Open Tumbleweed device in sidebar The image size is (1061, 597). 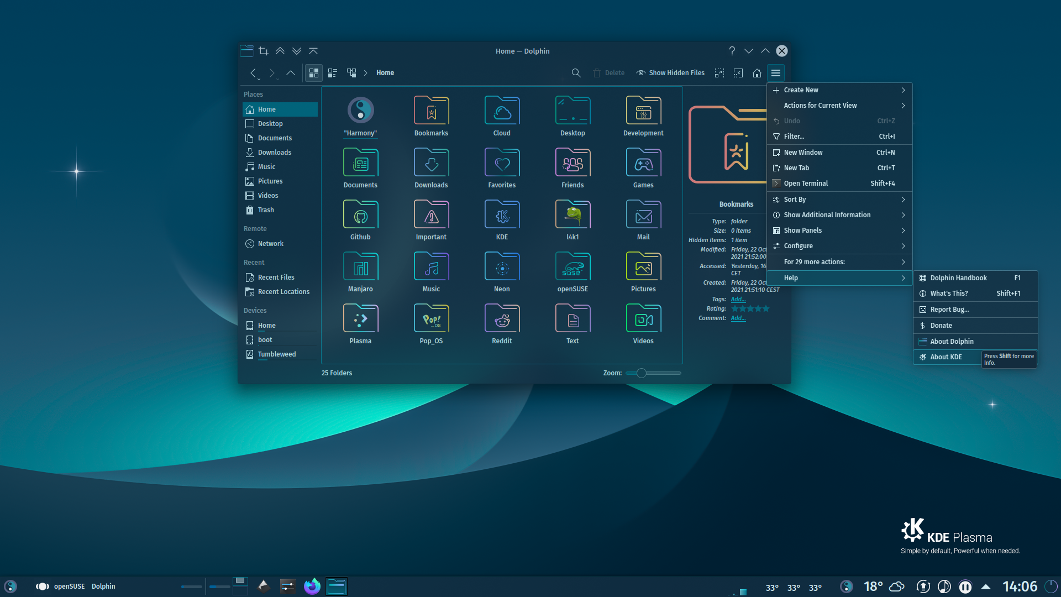(280, 354)
